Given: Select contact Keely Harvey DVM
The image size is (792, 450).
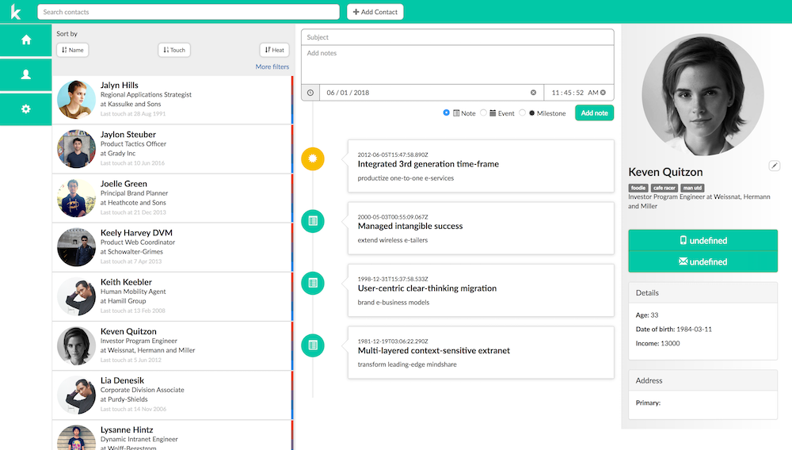Looking at the screenshot, I should [x=172, y=247].
